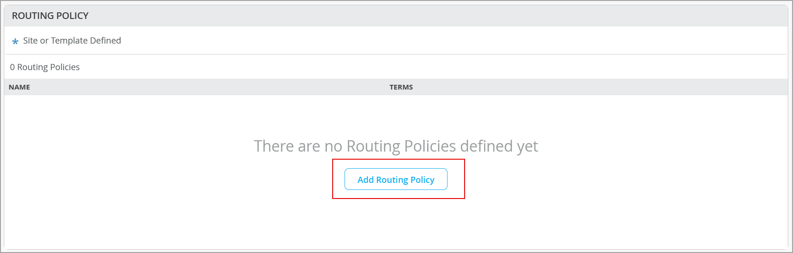793x253 pixels.
Task: Click the word POLICY in the section title
Action: pyautogui.click(x=73, y=16)
